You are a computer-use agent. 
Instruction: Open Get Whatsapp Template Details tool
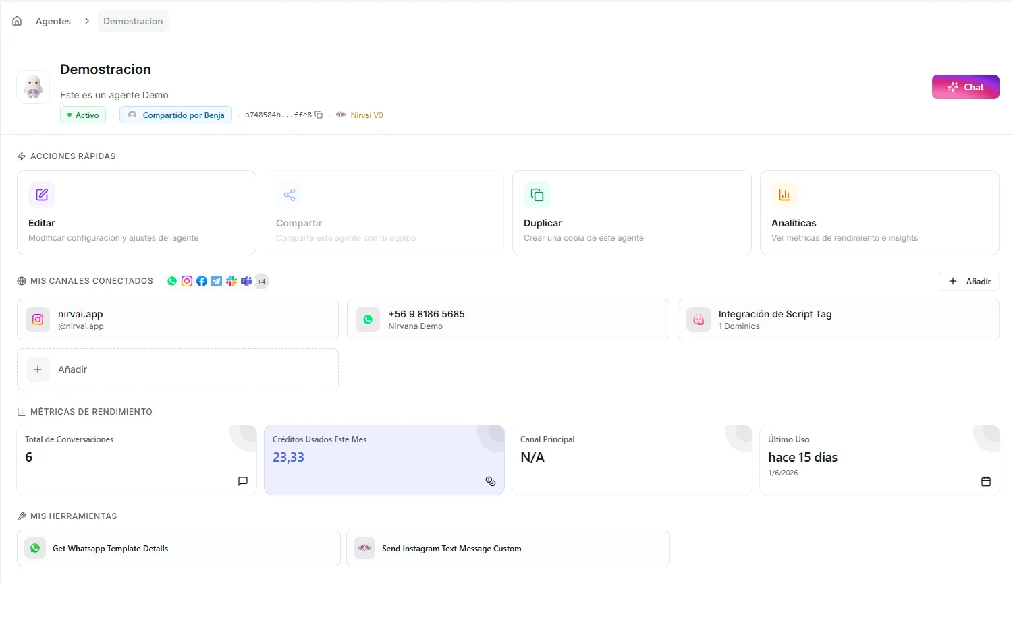(x=178, y=548)
